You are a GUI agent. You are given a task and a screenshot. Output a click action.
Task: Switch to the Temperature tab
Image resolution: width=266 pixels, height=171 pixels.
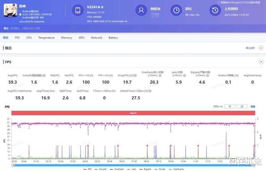tap(46, 38)
